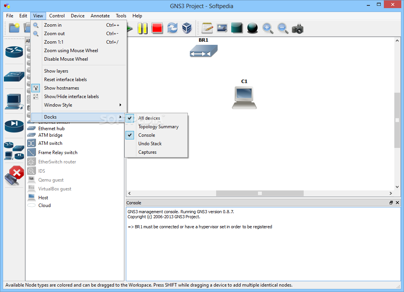Choose Reset interface labels
This screenshot has height=292, width=404.
point(79,79)
